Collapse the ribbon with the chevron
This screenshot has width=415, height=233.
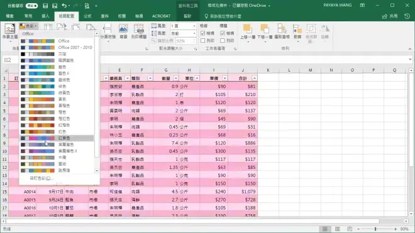(x=410, y=49)
